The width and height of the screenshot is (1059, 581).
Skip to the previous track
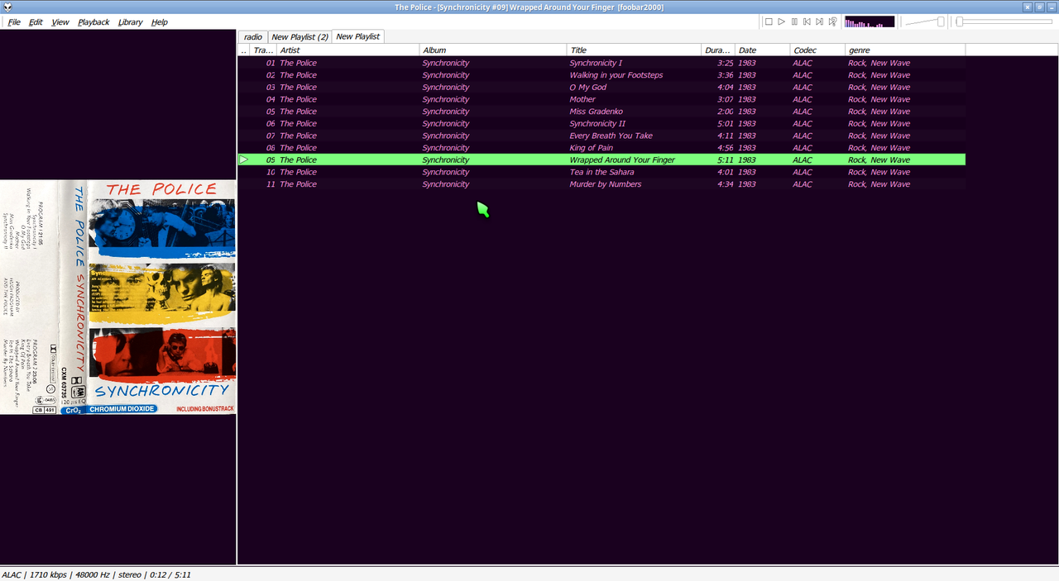click(x=807, y=21)
